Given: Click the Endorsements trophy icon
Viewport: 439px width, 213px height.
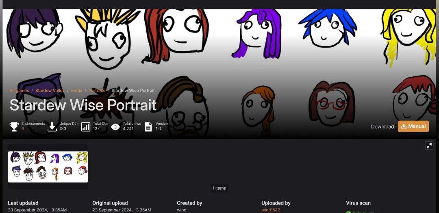Looking at the screenshot, I should point(14,127).
